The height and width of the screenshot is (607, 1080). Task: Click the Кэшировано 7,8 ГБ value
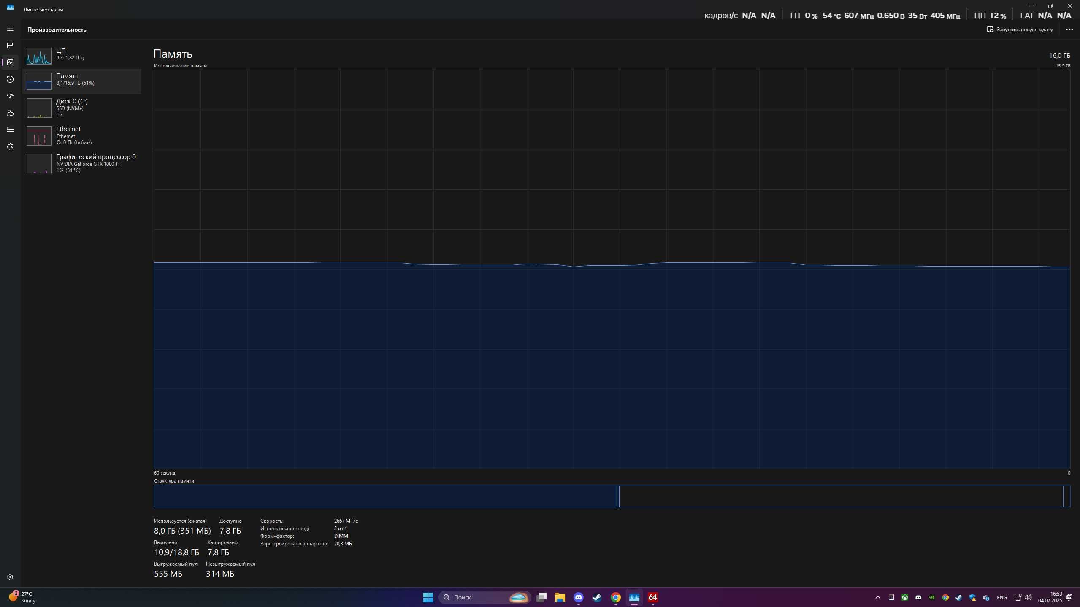218,552
